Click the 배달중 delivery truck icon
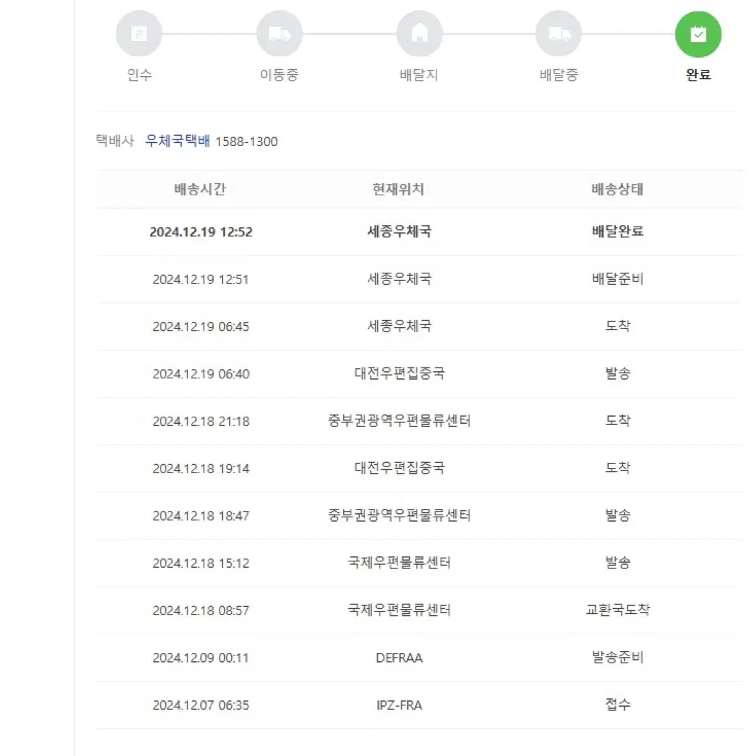The width and height of the screenshot is (756, 756). (x=558, y=34)
